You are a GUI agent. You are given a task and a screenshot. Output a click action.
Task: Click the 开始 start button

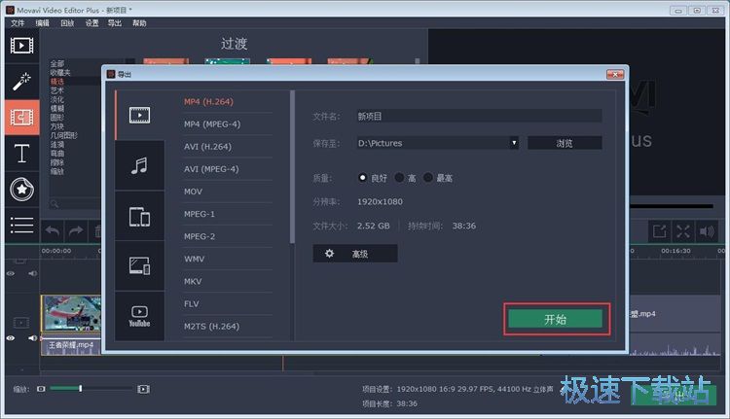coord(556,319)
